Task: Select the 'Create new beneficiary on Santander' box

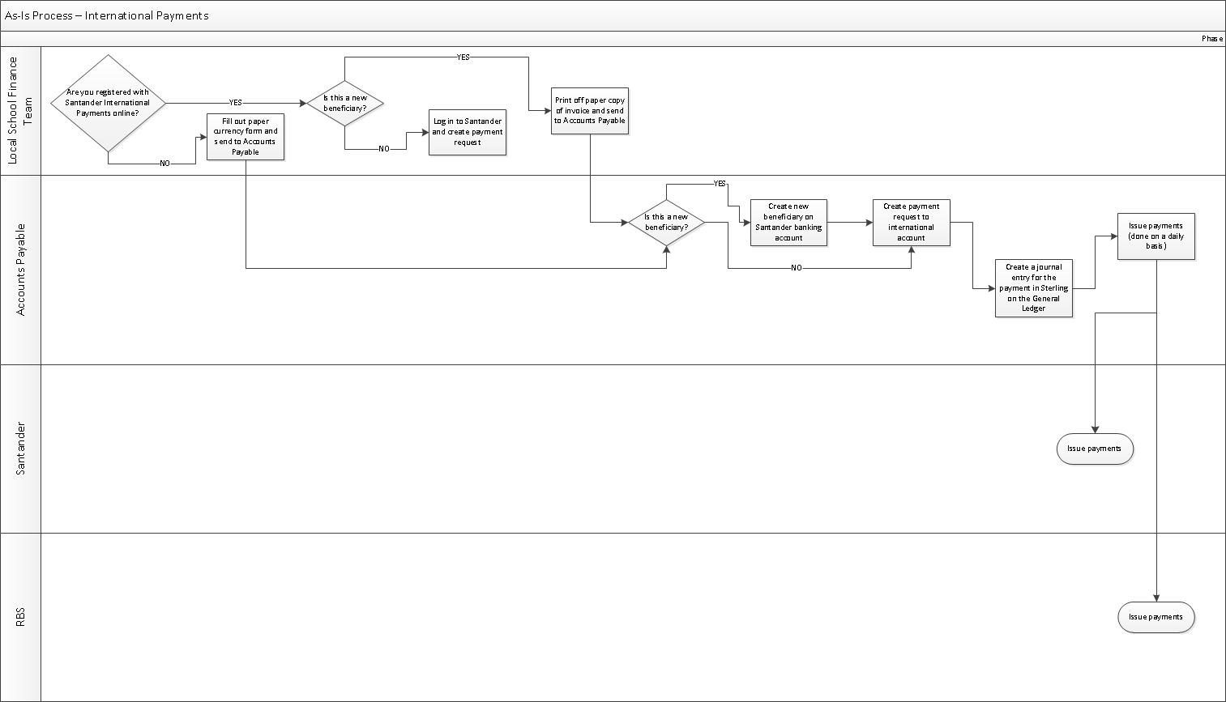Action: (788, 222)
